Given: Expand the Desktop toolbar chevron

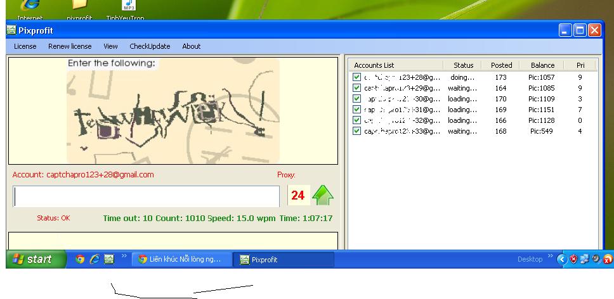Looking at the screenshot, I should click(x=550, y=256).
